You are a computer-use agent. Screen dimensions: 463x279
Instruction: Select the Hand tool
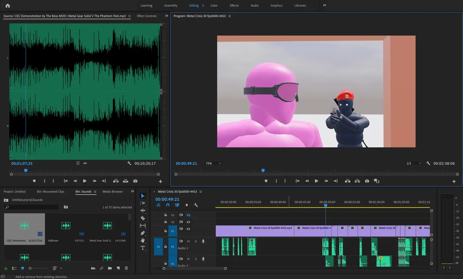pyautogui.click(x=143, y=240)
